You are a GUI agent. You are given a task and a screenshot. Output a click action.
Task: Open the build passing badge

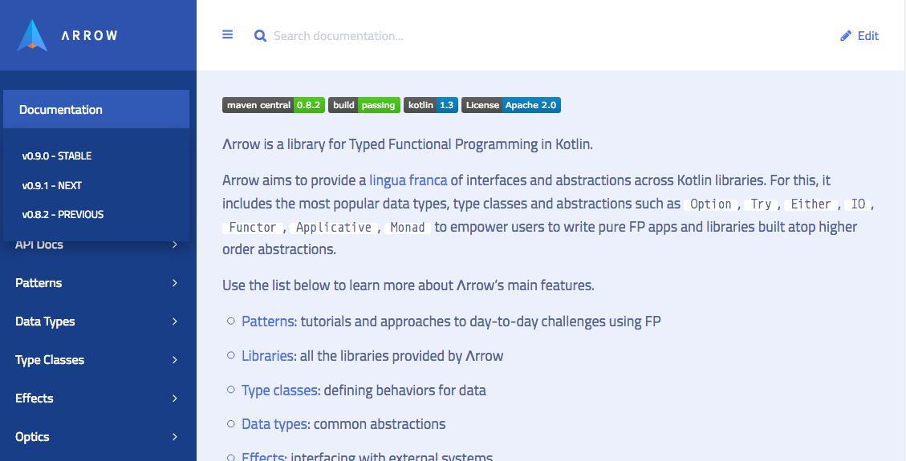click(x=364, y=105)
